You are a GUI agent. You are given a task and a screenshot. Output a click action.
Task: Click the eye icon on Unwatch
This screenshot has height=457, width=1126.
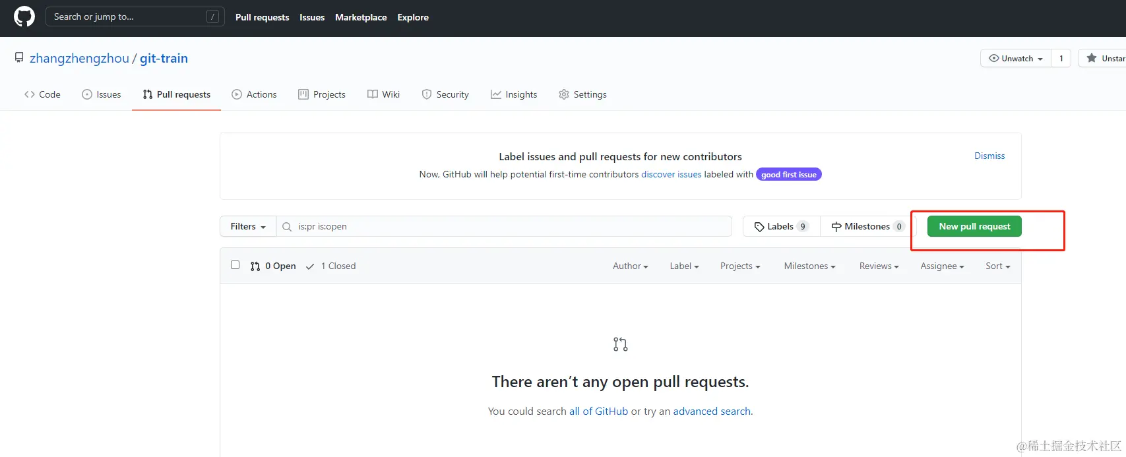tap(993, 58)
